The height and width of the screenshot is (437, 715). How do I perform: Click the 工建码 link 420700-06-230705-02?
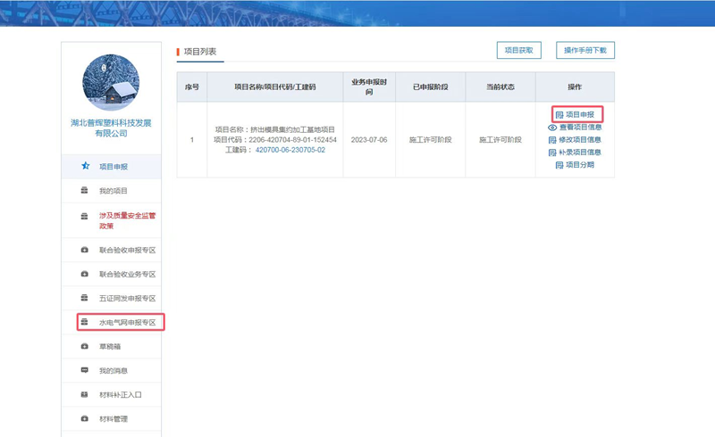pyautogui.click(x=290, y=150)
